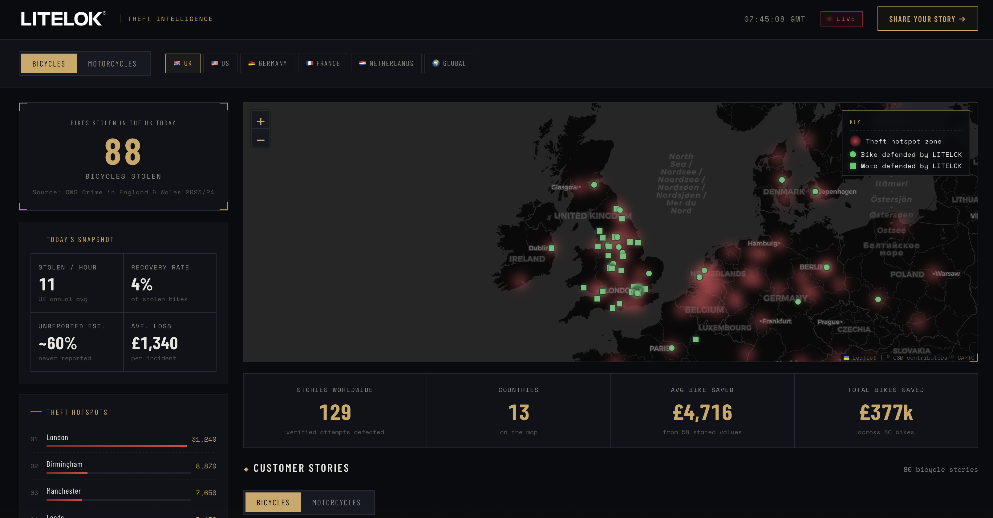This screenshot has width=993, height=518.
Task: Click the Source: ONS Crime citation
Action: coord(123,192)
